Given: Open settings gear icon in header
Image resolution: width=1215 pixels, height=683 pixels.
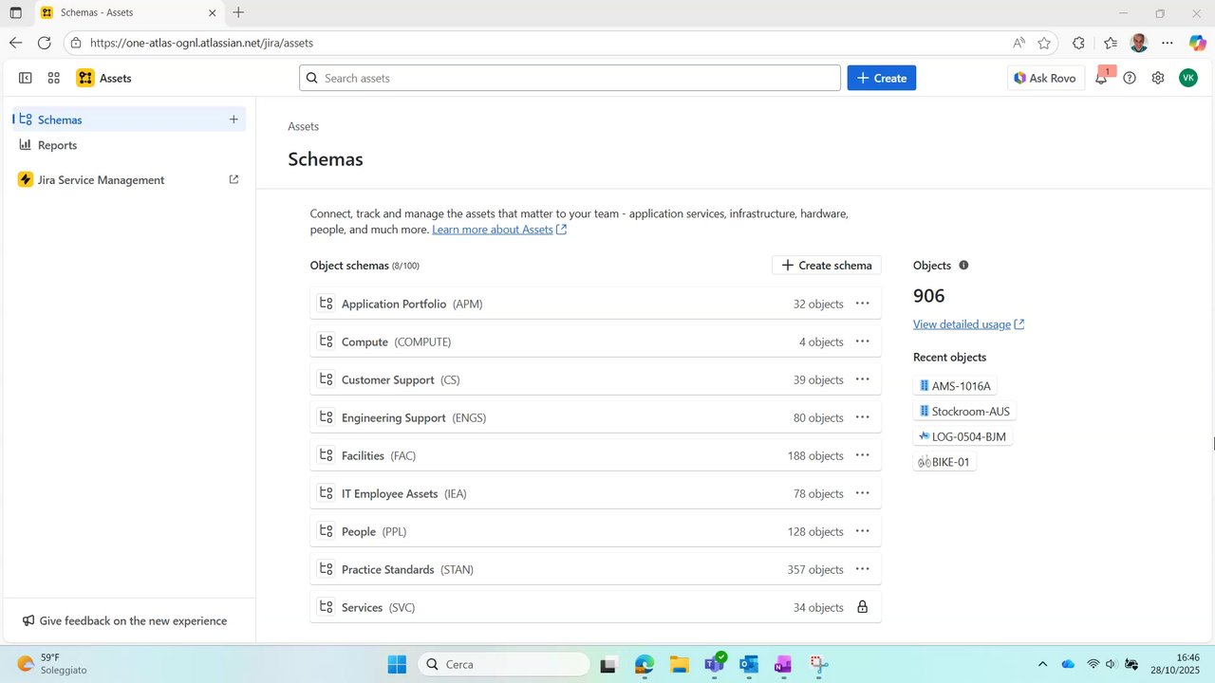Looking at the screenshot, I should [1158, 78].
